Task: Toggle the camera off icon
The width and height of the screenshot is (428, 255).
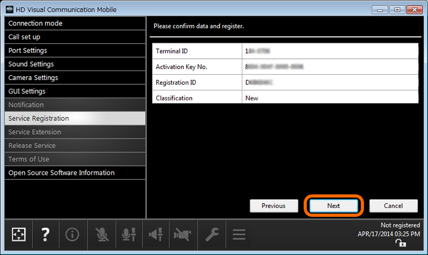Action: 182,234
